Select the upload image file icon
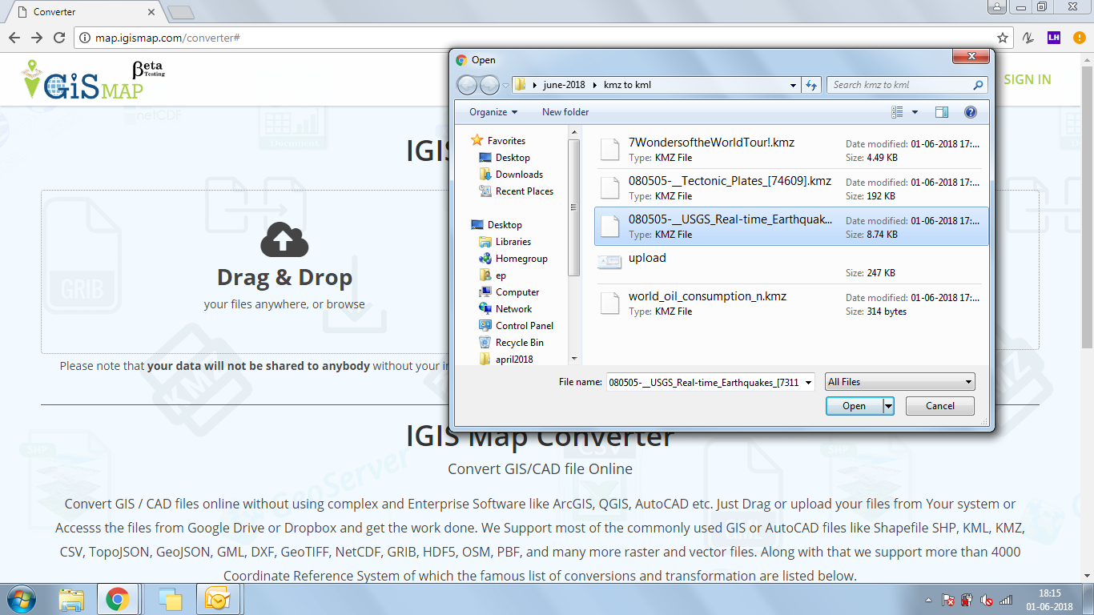 click(609, 262)
